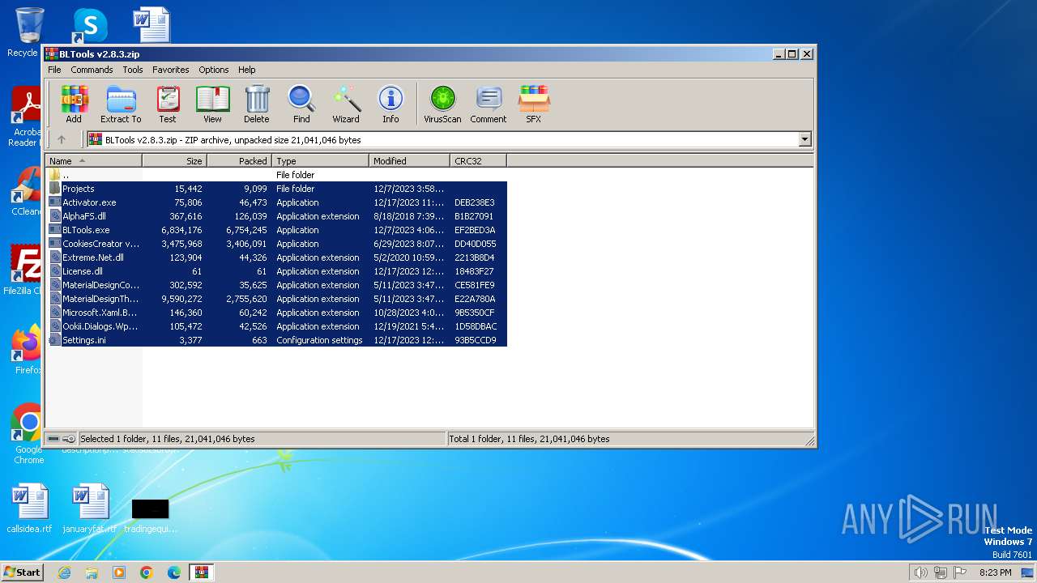
Task: Open Internet Explorer from the taskbar
Action: coord(64,572)
